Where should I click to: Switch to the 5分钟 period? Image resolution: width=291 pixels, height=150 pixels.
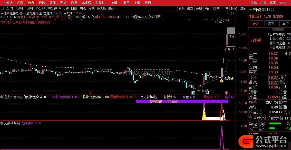29,8
